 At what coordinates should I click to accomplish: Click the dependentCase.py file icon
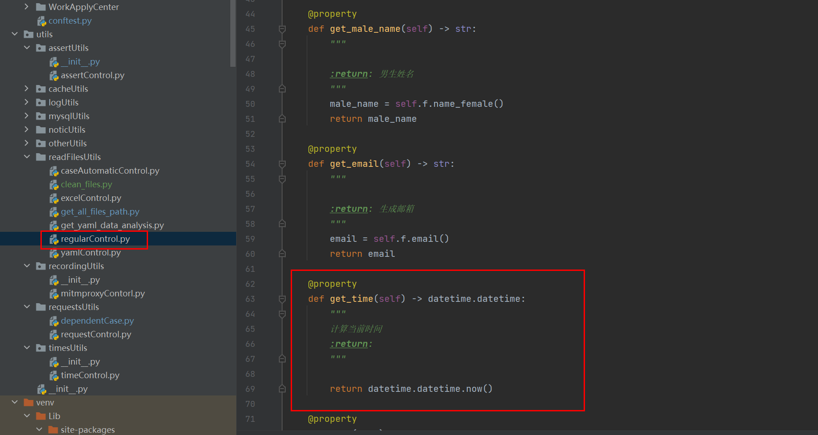pyautogui.click(x=54, y=321)
